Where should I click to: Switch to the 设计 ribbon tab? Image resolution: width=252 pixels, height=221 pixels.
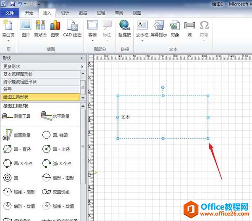[65, 13]
